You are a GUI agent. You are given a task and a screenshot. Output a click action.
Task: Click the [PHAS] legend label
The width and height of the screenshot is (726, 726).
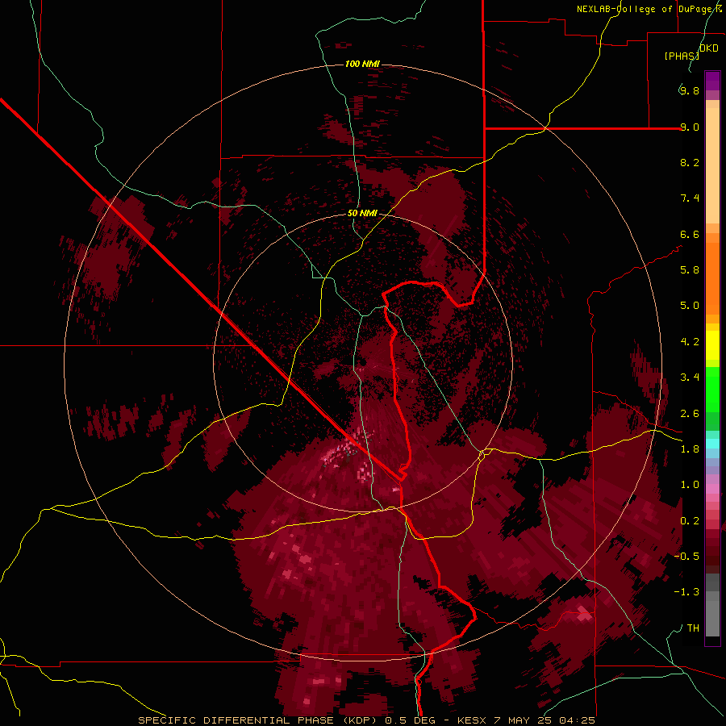click(x=682, y=56)
